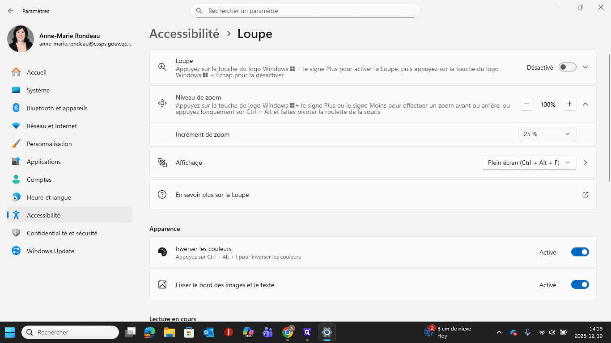Click the external link icon for Loupe help
611x343 pixels.
(586, 195)
